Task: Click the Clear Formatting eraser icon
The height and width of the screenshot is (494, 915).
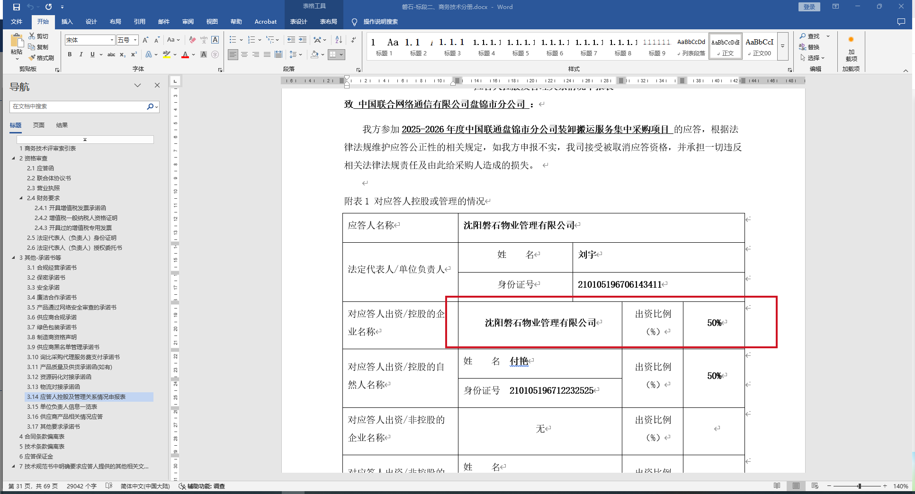Action: point(192,40)
